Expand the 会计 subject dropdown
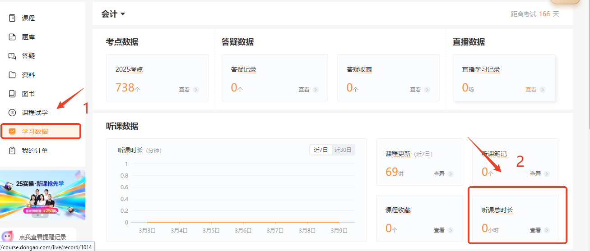 pyautogui.click(x=113, y=14)
